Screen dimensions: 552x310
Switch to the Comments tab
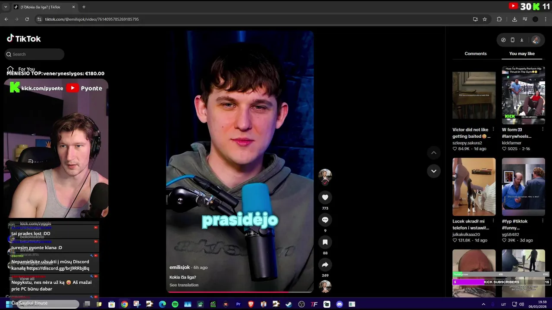tap(476, 53)
